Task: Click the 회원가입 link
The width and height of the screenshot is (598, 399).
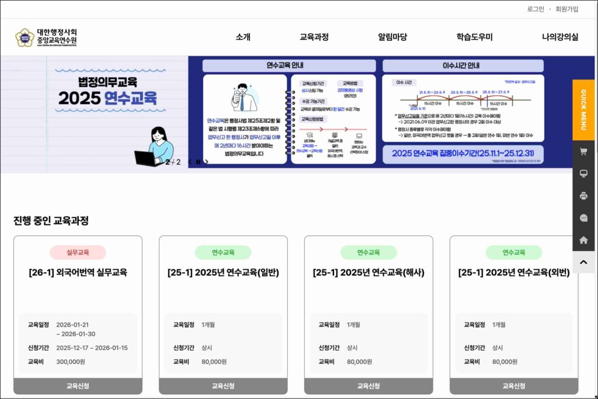Action: tap(566, 9)
